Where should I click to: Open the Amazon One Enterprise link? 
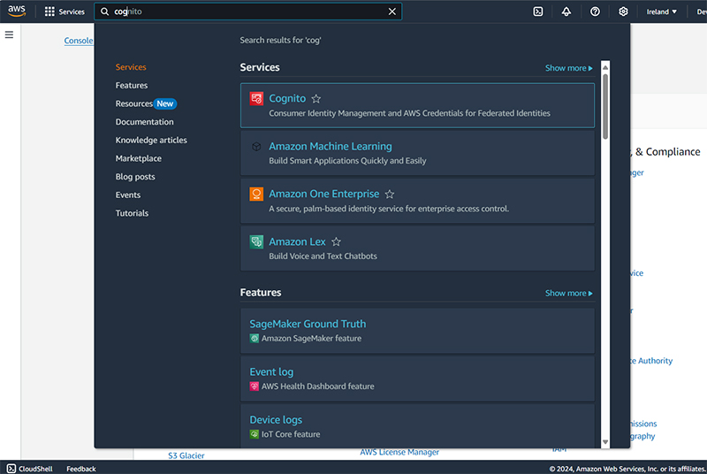[x=324, y=194]
